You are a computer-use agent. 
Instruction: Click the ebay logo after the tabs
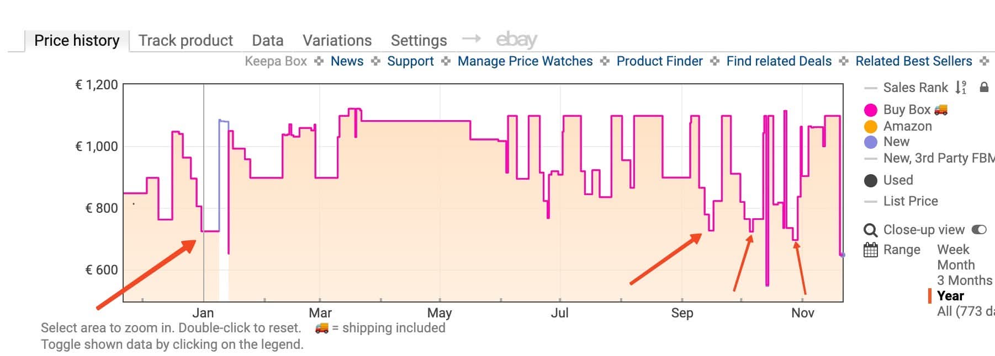tap(516, 39)
